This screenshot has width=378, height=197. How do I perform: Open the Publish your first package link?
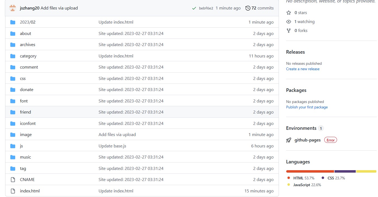307,107
